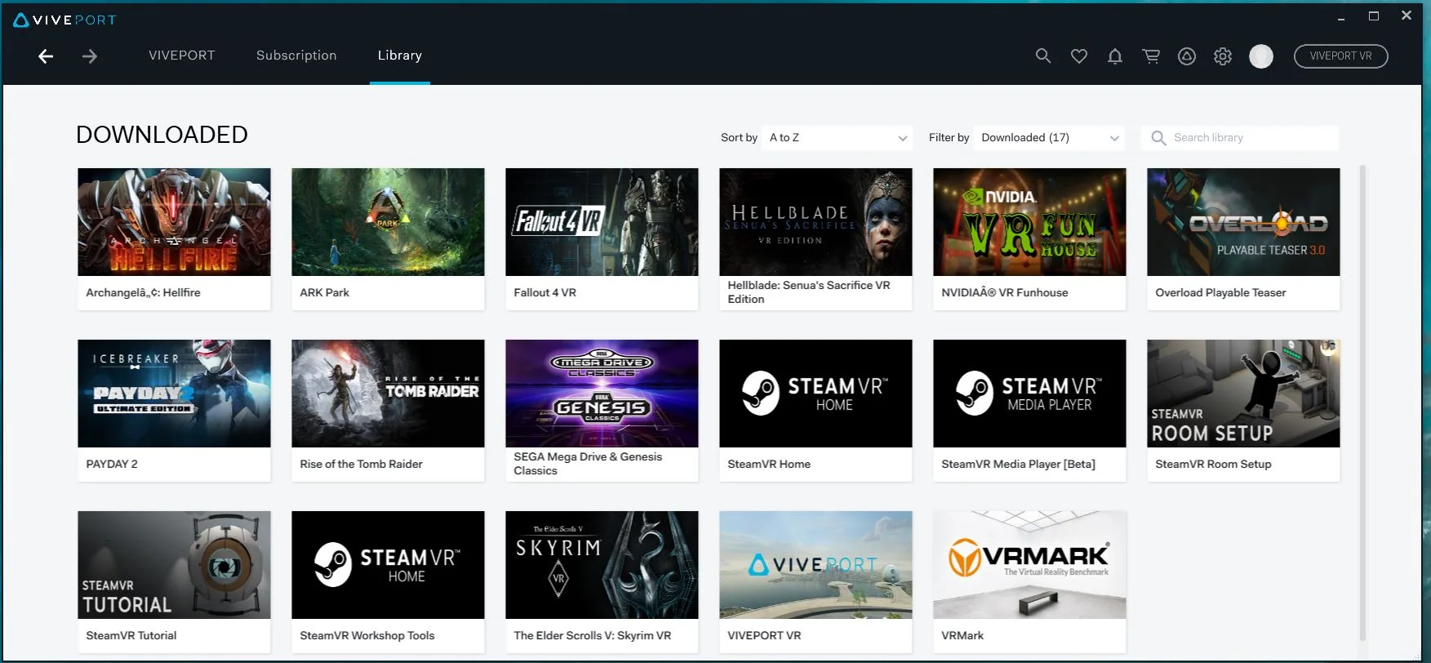
Task: Open Rise of the Tomb Raider thumbnail
Action: point(388,394)
